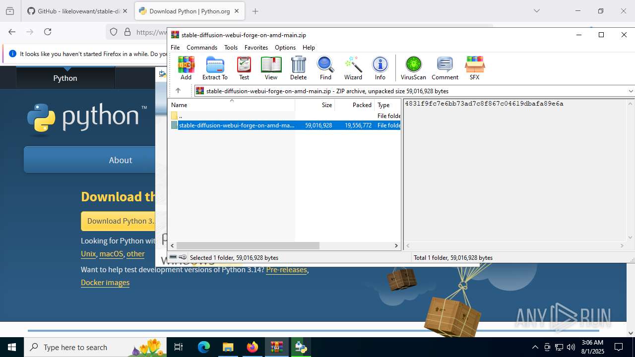Select the stable-diffusion-webui-forge-on-amd-ma... folder row

pyautogui.click(x=284, y=125)
